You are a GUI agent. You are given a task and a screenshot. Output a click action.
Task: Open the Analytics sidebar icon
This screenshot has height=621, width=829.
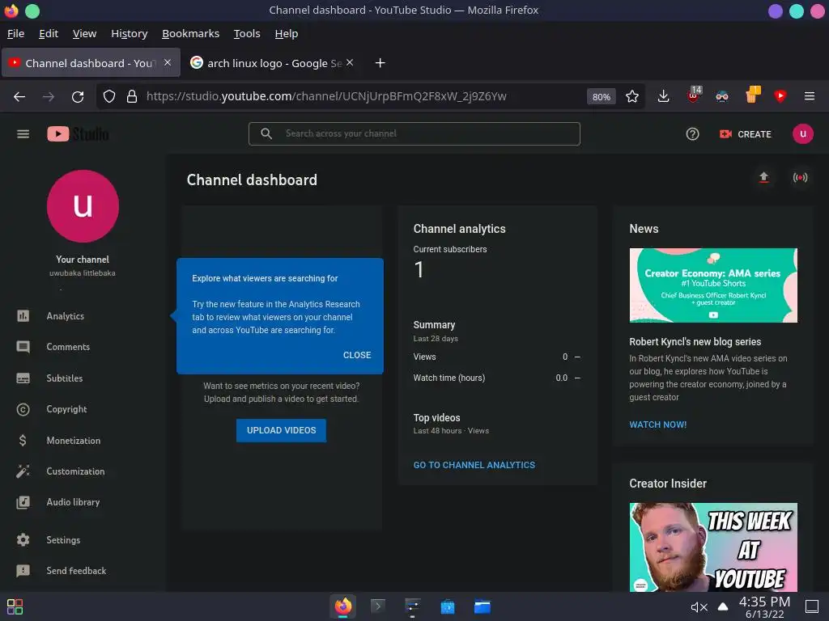[23, 316]
